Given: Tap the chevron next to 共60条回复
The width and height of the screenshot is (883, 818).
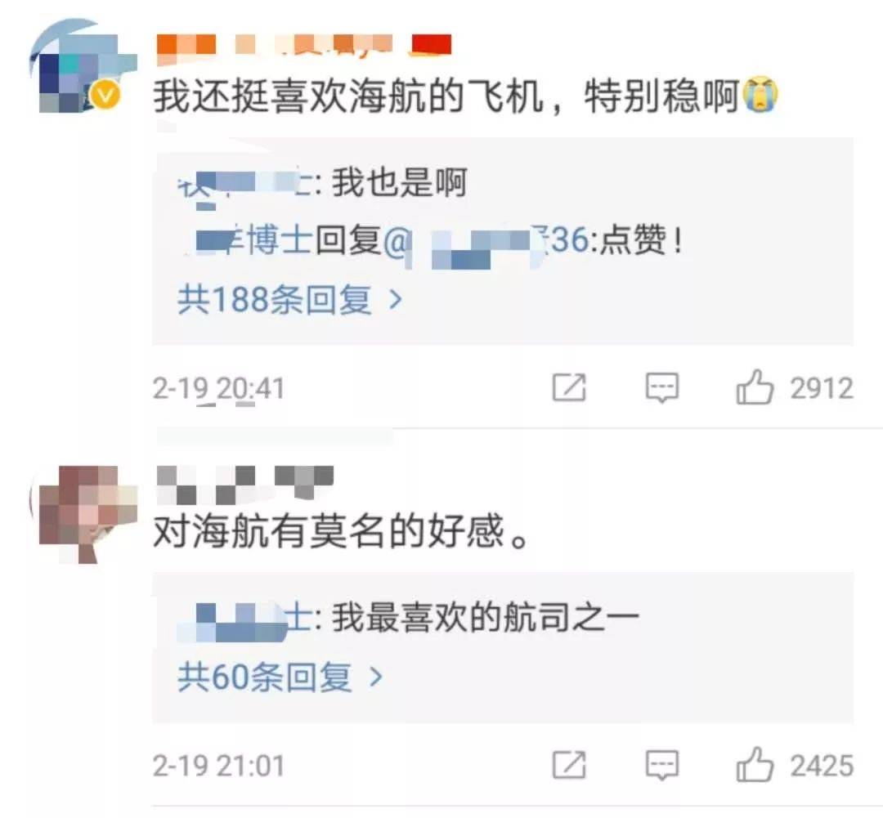Looking at the screenshot, I should point(376,677).
